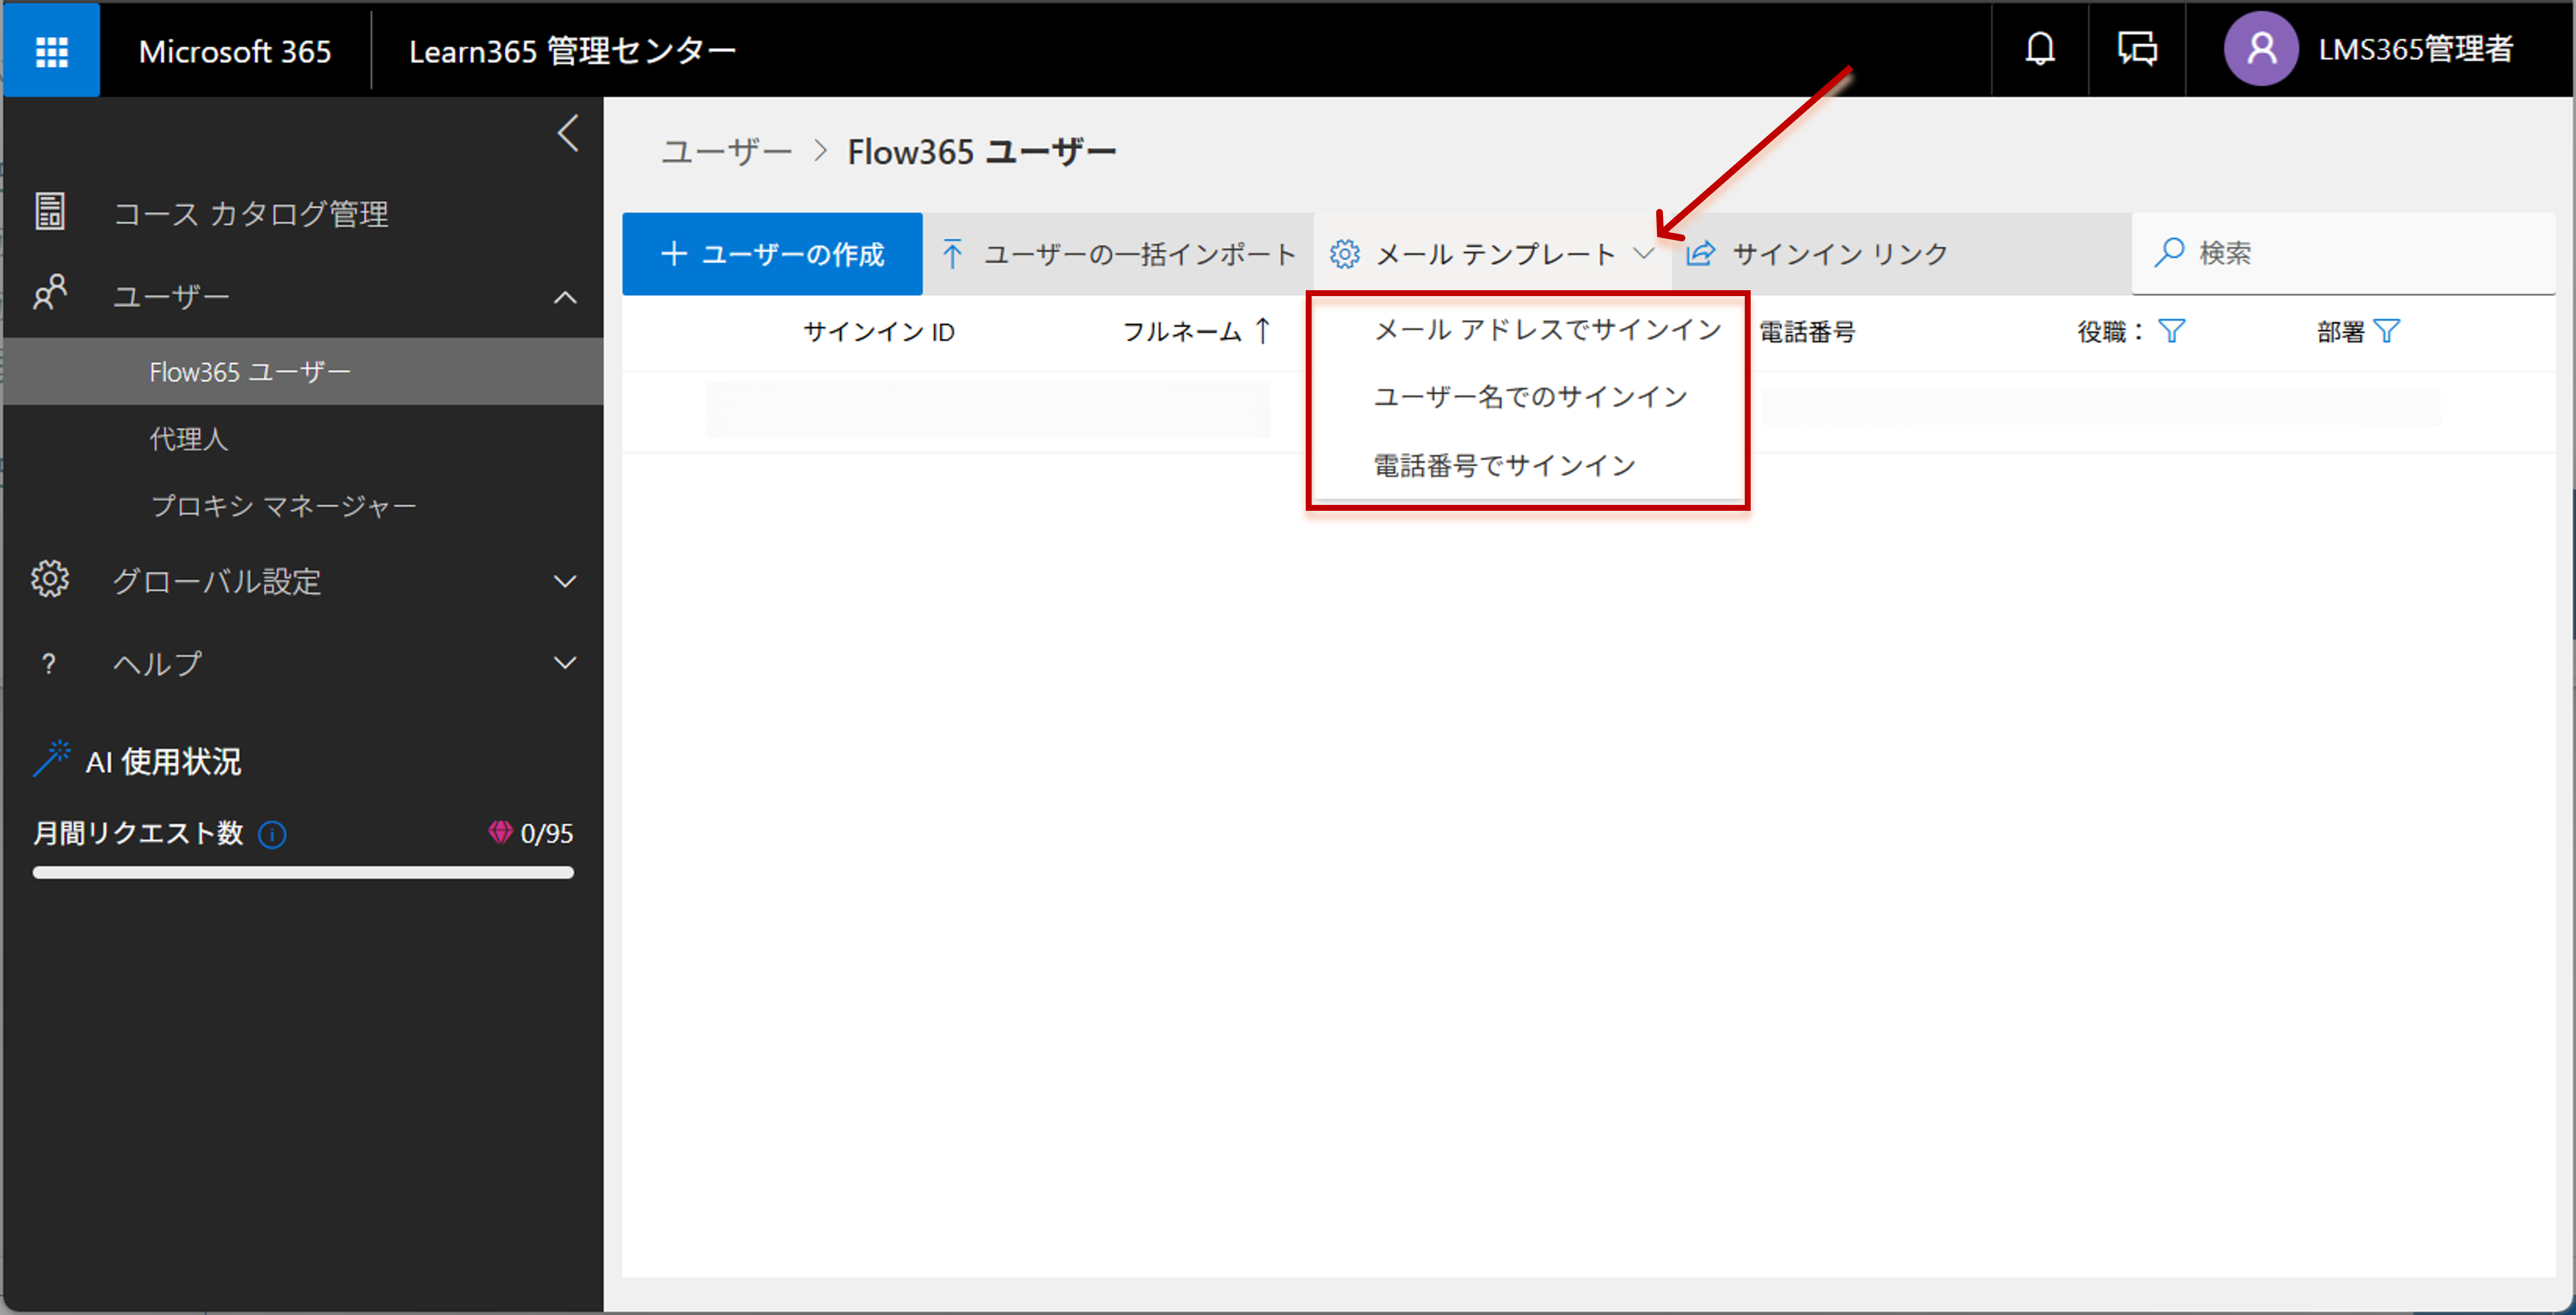Image resolution: width=2576 pixels, height=1315 pixels.
Task: Click the gear icon of メール テンプレート
Action: tap(1344, 254)
